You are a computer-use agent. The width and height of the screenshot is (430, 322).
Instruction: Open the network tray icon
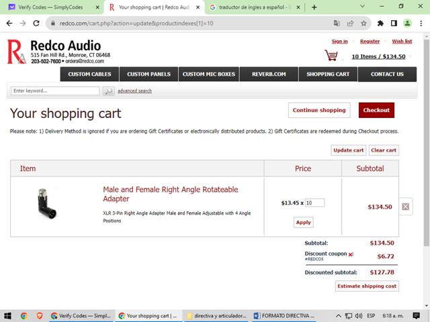[x=349, y=316]
